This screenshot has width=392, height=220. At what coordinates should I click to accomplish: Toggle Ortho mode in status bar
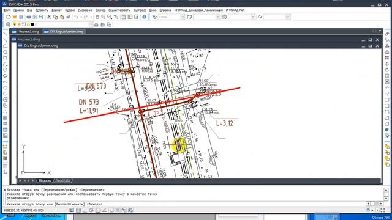[x=85, y=210]
